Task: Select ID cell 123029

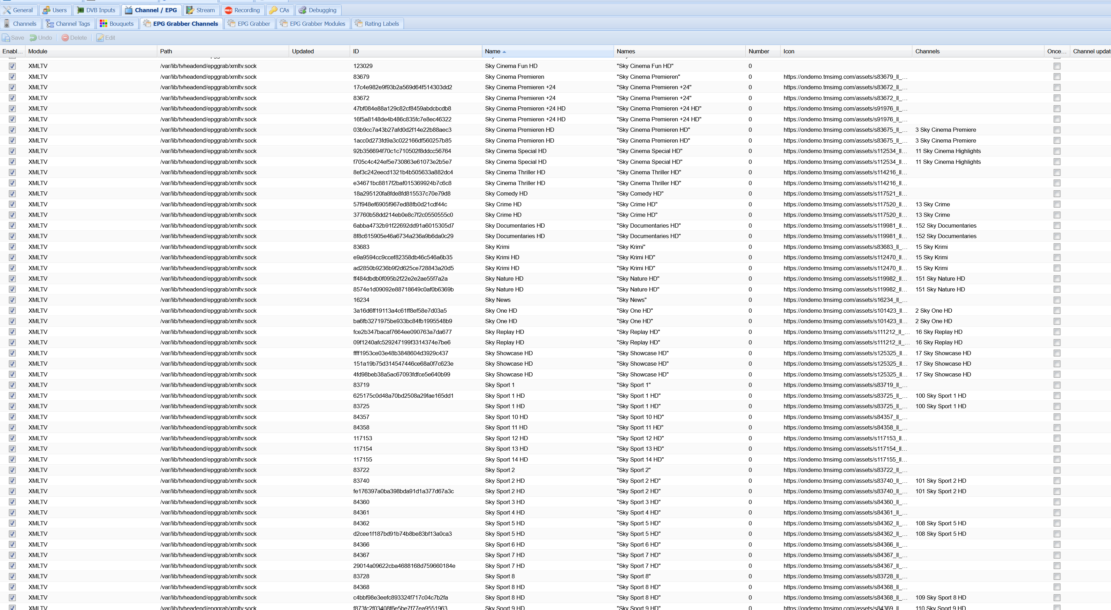Action: (416, 66)
